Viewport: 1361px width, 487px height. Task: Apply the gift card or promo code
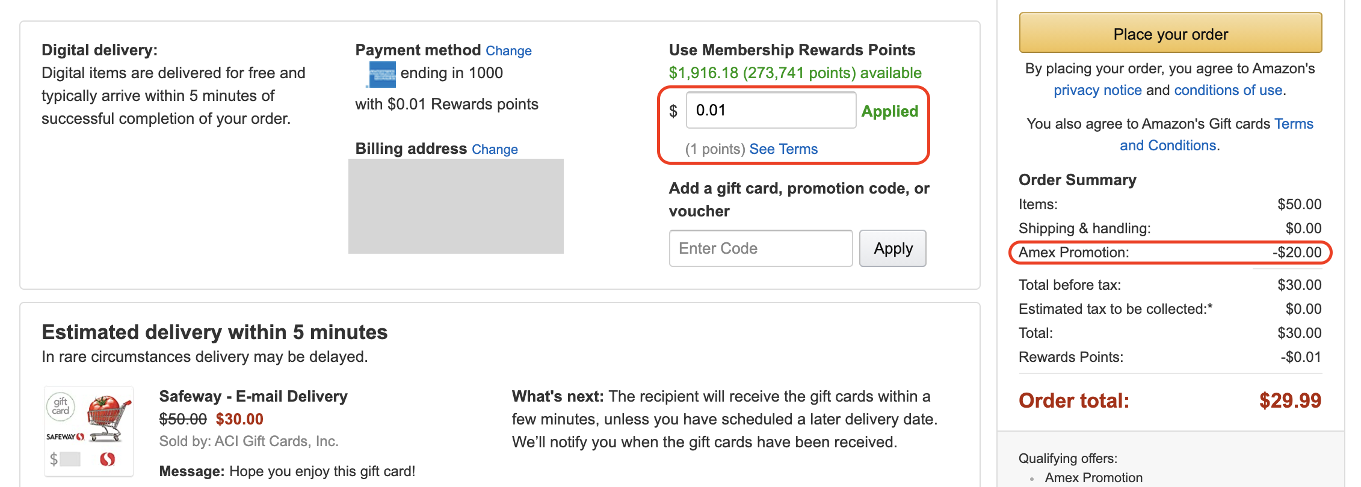pyautogui.click(x=893, y=248)
